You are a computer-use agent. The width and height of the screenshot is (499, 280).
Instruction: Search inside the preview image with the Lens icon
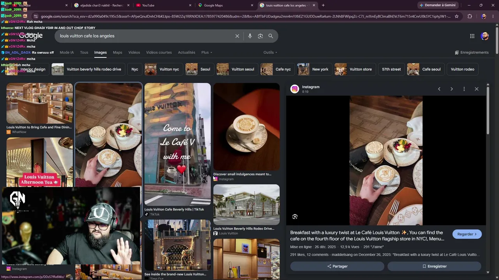[295, 217]
